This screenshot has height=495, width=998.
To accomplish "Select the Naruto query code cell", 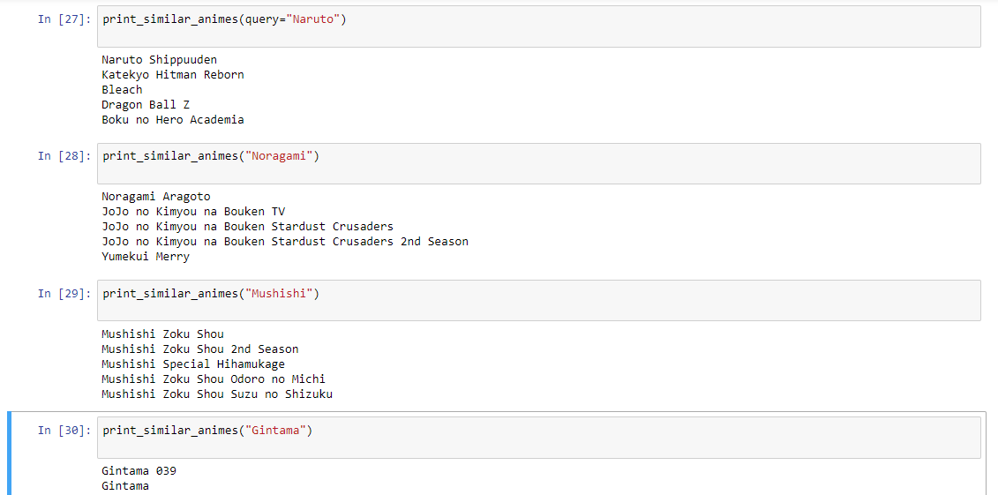I will pos(538,26).
